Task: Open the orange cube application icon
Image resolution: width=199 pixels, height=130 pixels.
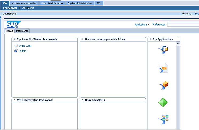Action: tap(163, 86)
